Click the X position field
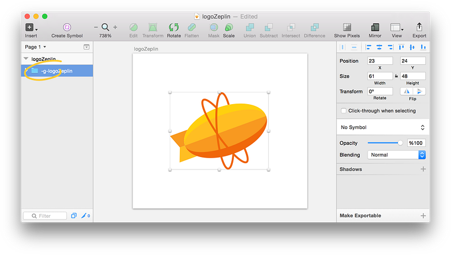Viewport: 451px width, 255px height. click(379, 61)
